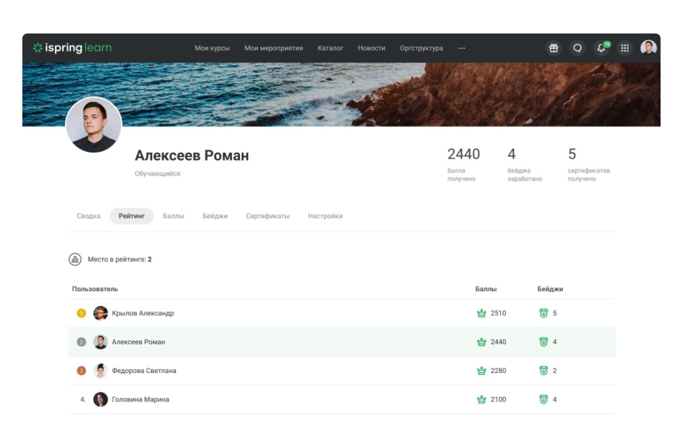The width and height of the screenshot is (690, 448).
Task: Open Мои мероприятия in navigation bar
Action: [x=273, y=48]
